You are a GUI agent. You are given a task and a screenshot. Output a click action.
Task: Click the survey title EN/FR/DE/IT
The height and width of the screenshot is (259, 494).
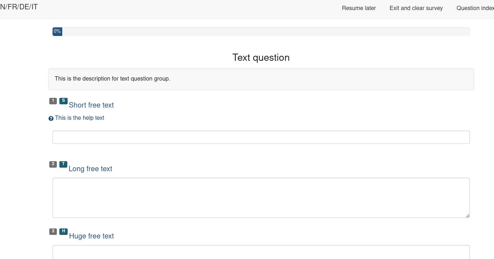(x=19, y=7)
